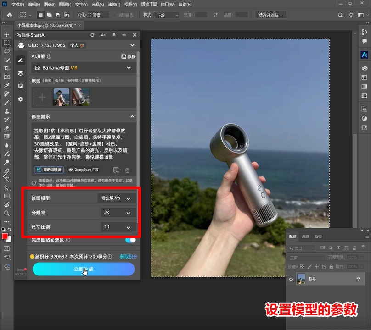The height and width of the screenshot is (330, 371).
Task: Swap foreground and background colors
Action: (x=10, y=229)
